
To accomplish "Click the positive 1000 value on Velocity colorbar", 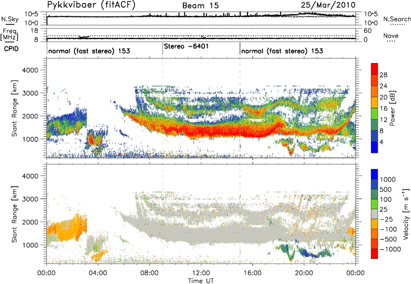I will pos(388,179).
